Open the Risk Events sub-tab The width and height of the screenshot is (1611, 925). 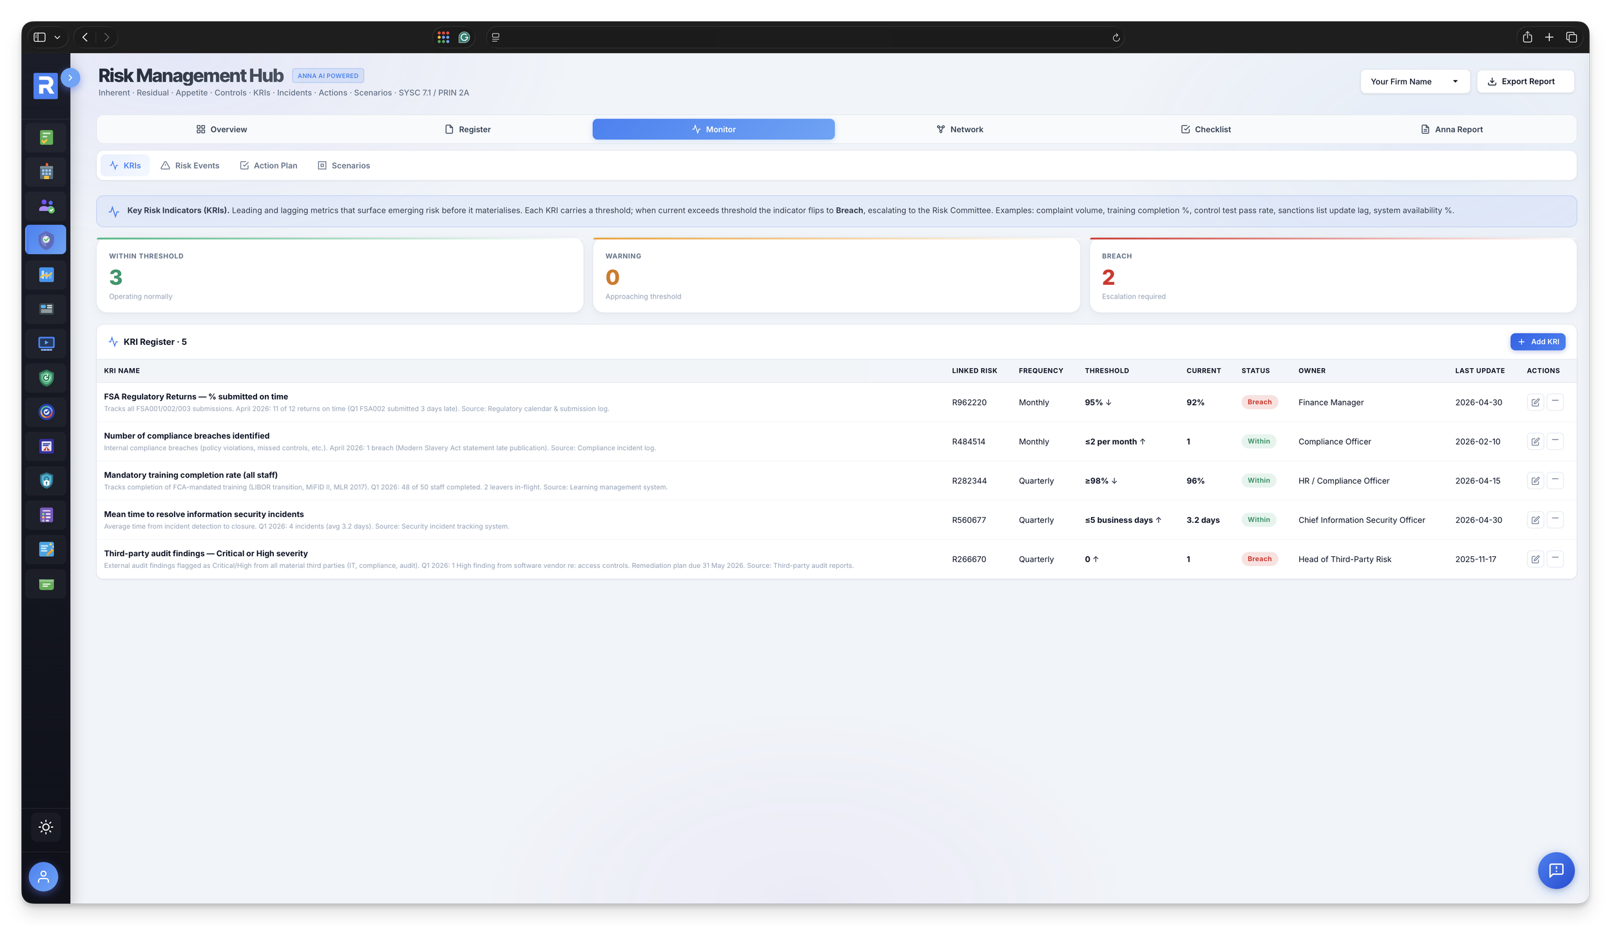click(x=190, y=166)
